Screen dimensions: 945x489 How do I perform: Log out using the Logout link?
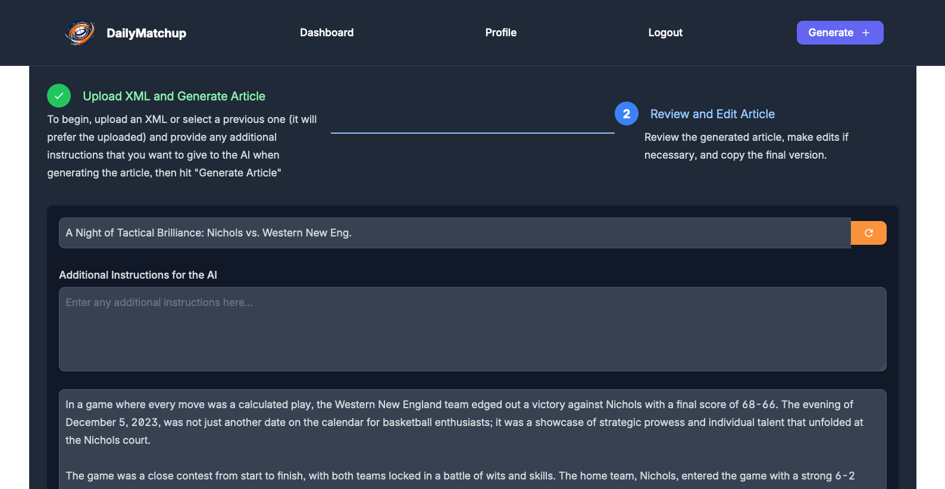[665, 33]
